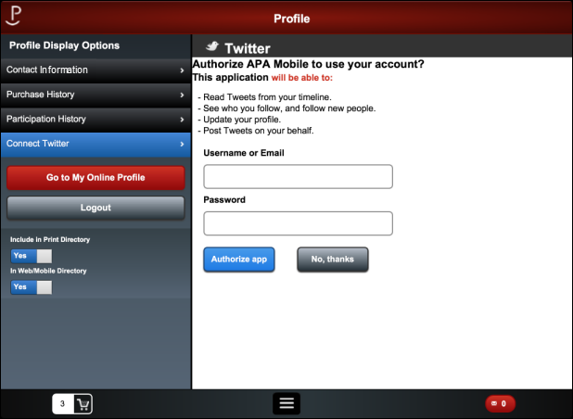The image size is (573, 419).
Task: Click the Twitter panel title text
Action: click(248, 48)
